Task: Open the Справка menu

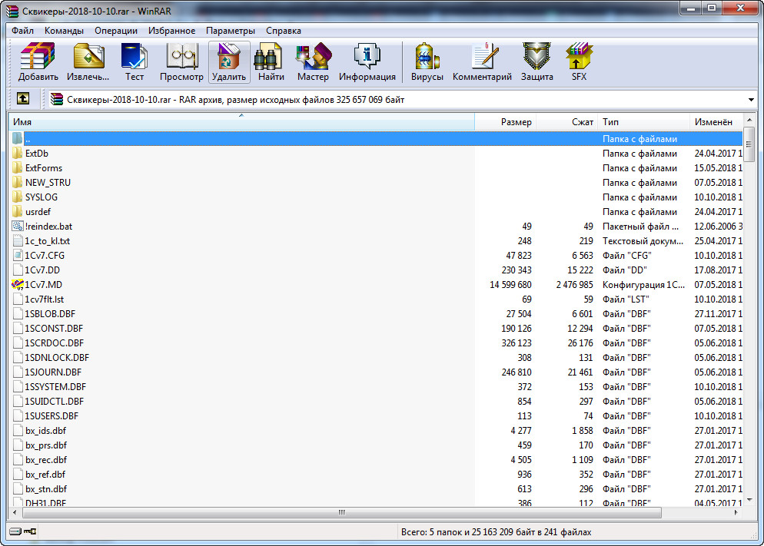Action: click(283, 31)
